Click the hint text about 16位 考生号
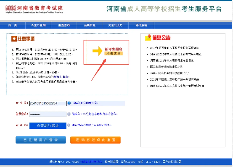233x167 pixels. pyautogui.click(x=85, y=103)
